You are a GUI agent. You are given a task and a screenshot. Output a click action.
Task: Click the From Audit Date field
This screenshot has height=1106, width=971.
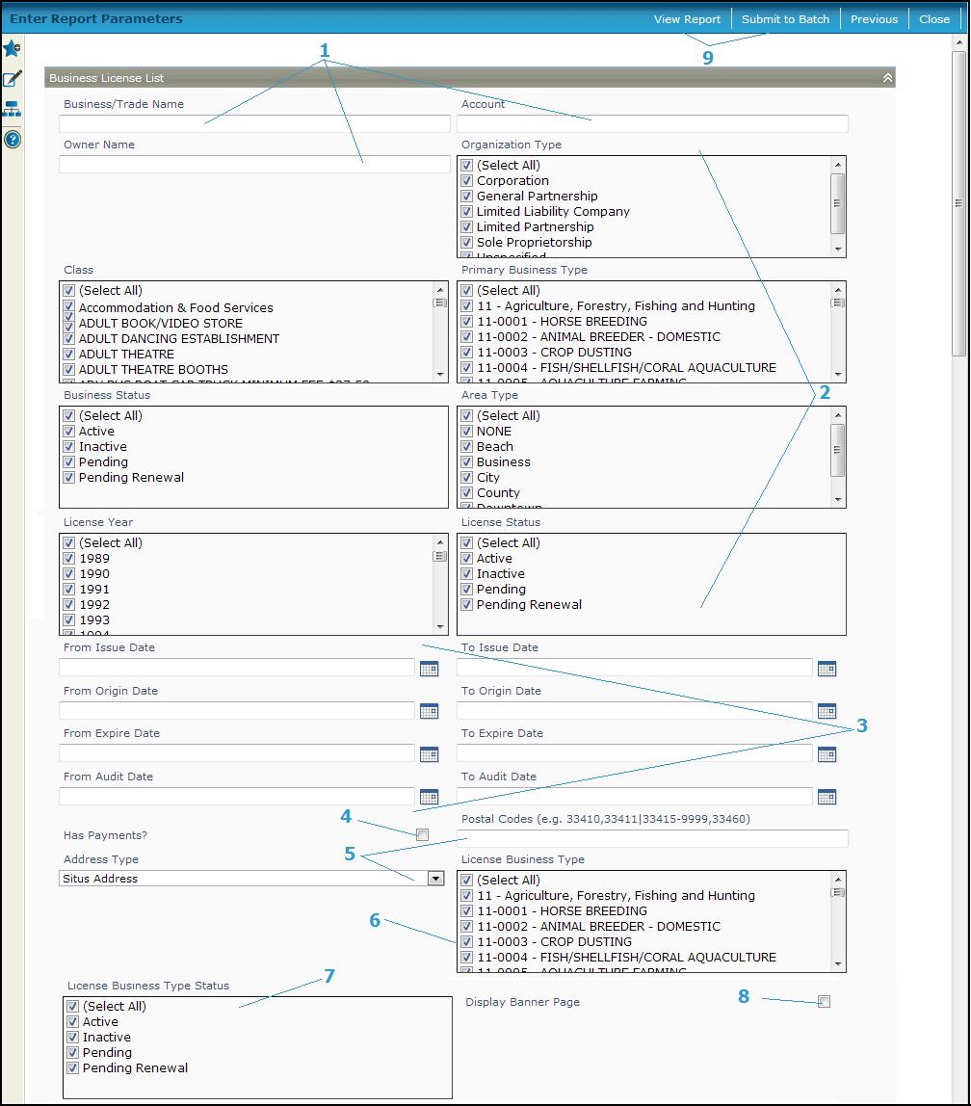[237, 797]
